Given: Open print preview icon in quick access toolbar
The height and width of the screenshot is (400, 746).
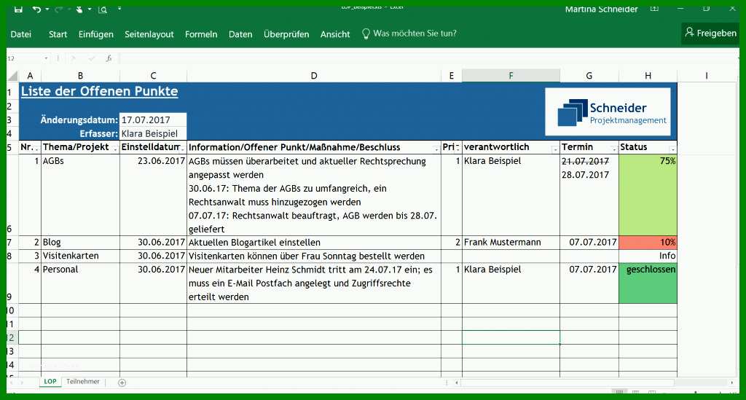Looking at the screenshot, I should 103,9.
